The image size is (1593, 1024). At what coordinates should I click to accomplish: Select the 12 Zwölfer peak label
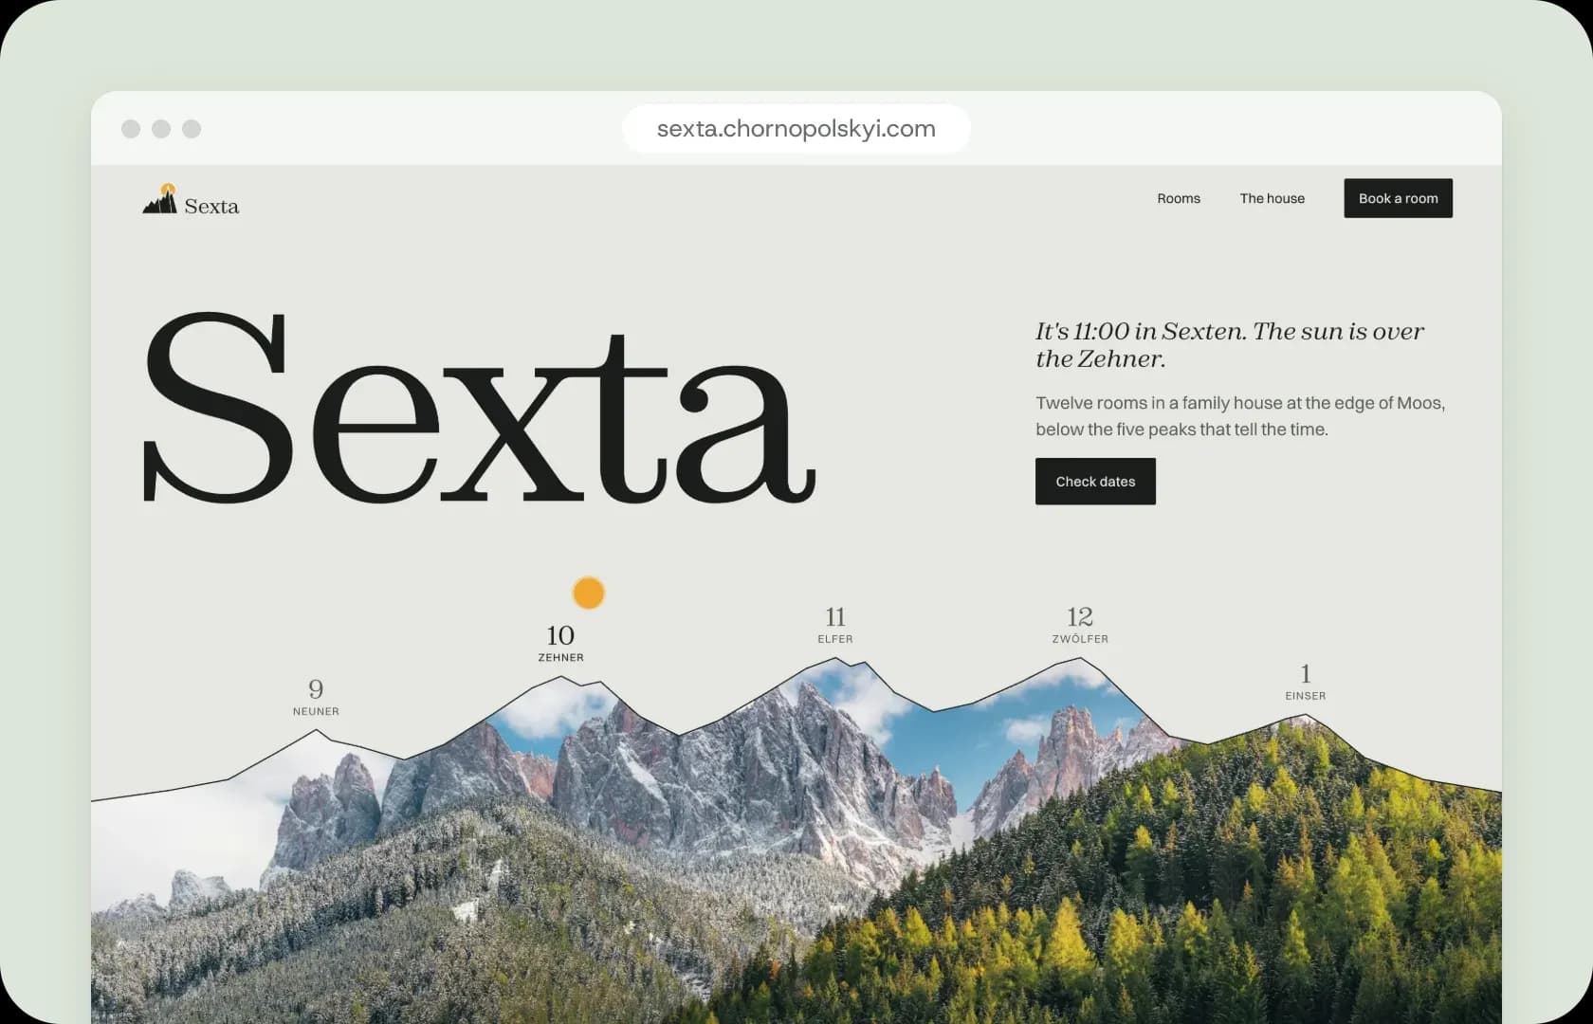pyautogui.click(x=1080, y=624)
